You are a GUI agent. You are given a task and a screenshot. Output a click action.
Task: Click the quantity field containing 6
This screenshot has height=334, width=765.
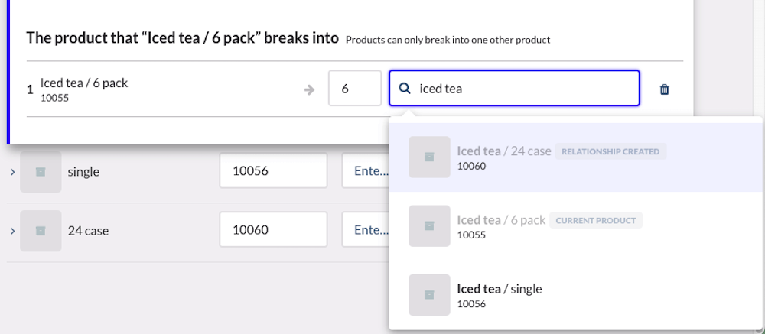354,89
